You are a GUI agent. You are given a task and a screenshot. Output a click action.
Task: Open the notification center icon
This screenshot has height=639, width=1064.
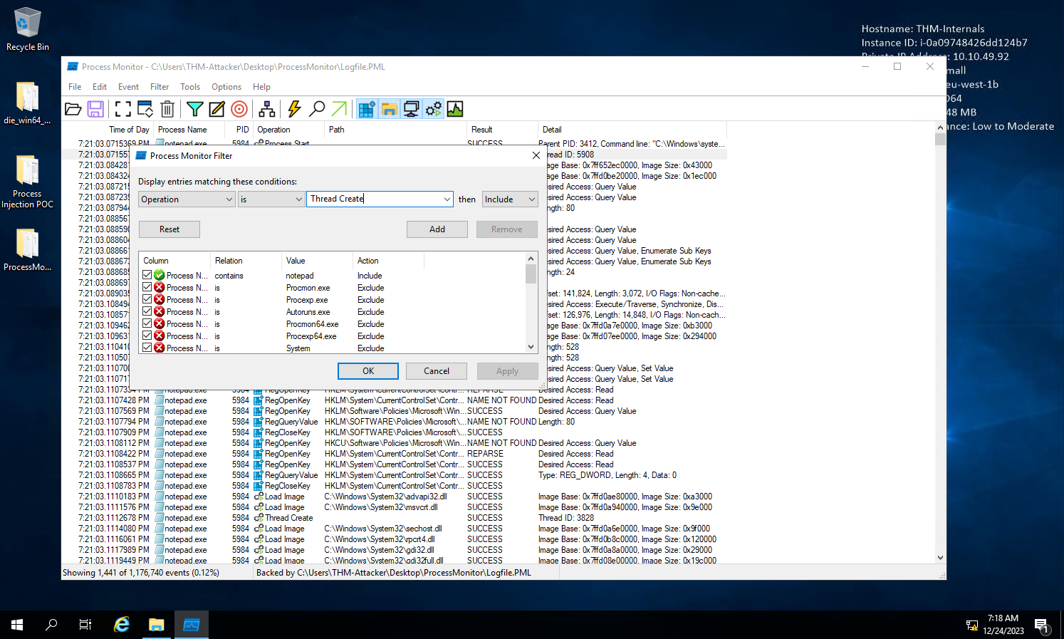coord(1042,625)
